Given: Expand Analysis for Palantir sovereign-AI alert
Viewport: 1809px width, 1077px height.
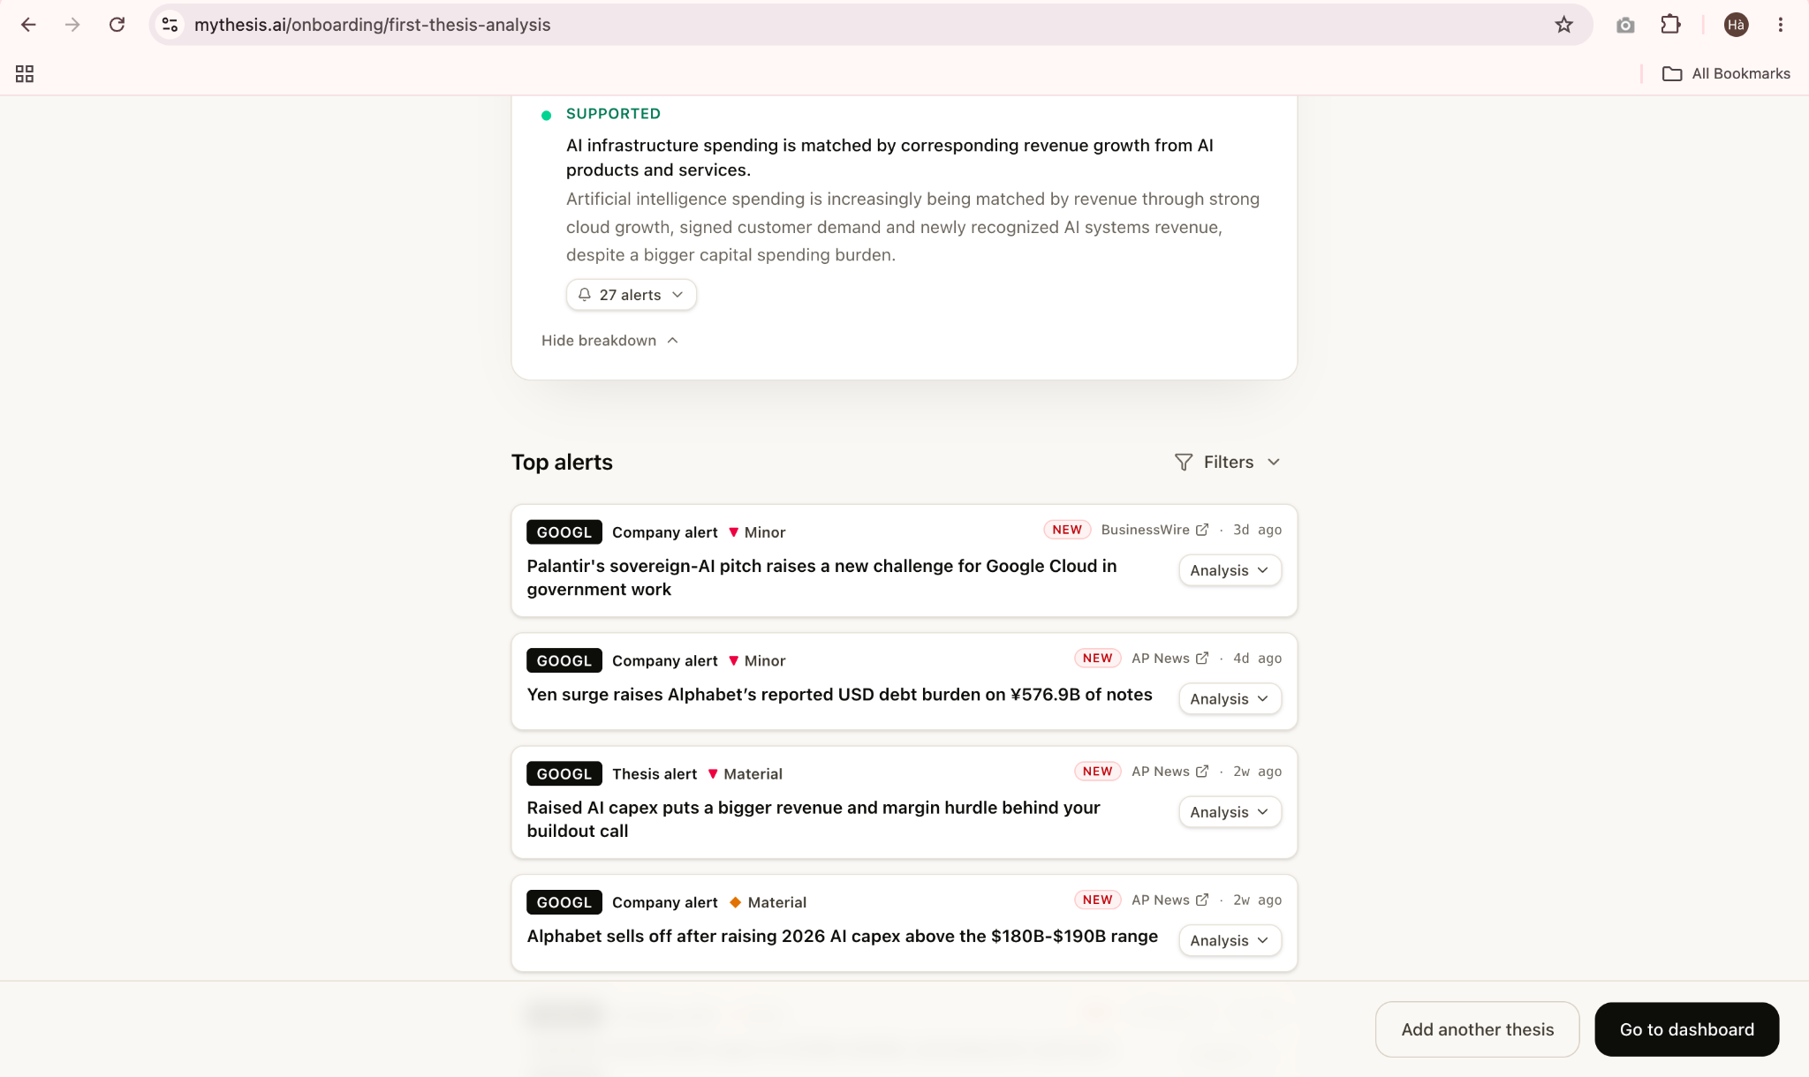Looking at the screenshot, I should pyautogui.click(x=1230, y=570).
